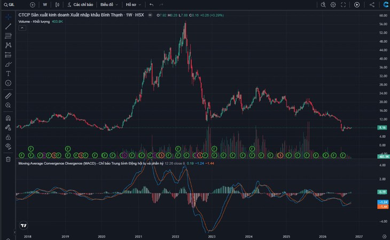Click the 60.00 price scale label
The image size is (390, 240).
coord(383,15)
